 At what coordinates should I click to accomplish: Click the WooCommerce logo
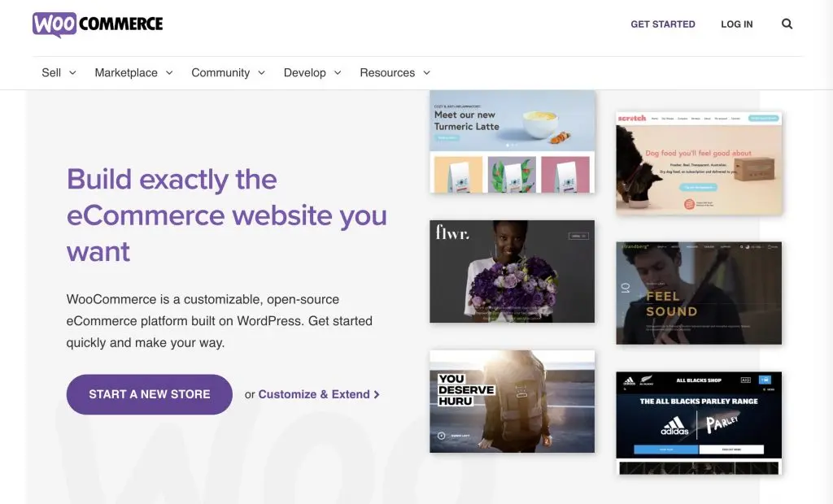[x=98, y=24]
